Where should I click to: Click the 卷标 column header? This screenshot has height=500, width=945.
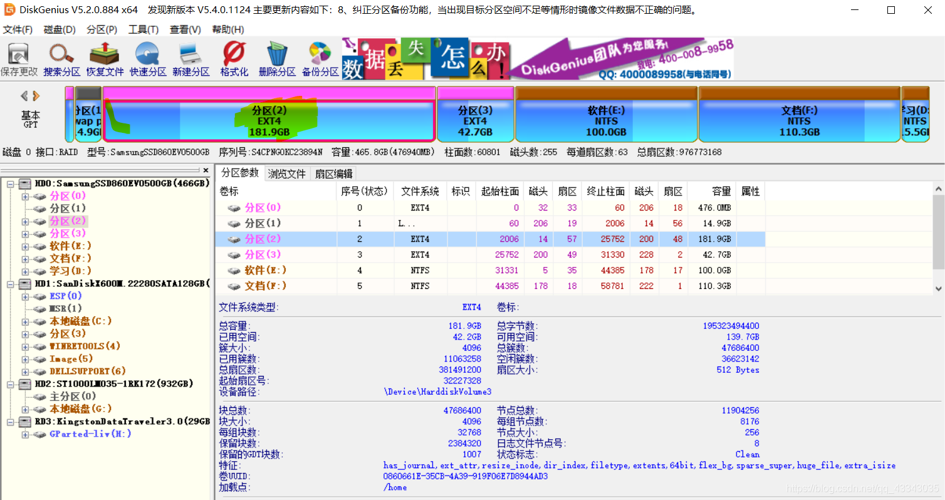coord(276,191)
